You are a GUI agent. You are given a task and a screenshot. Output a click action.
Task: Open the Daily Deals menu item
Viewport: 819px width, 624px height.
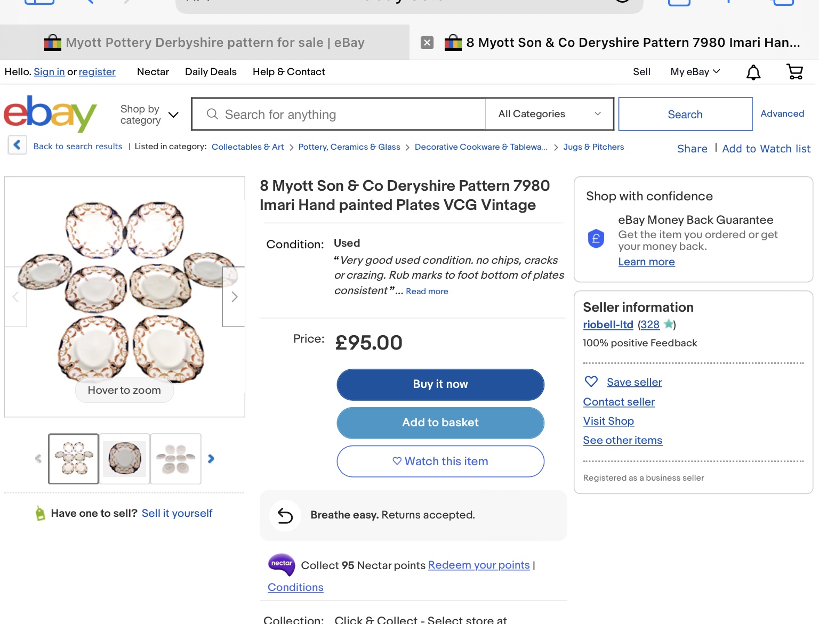211,72
